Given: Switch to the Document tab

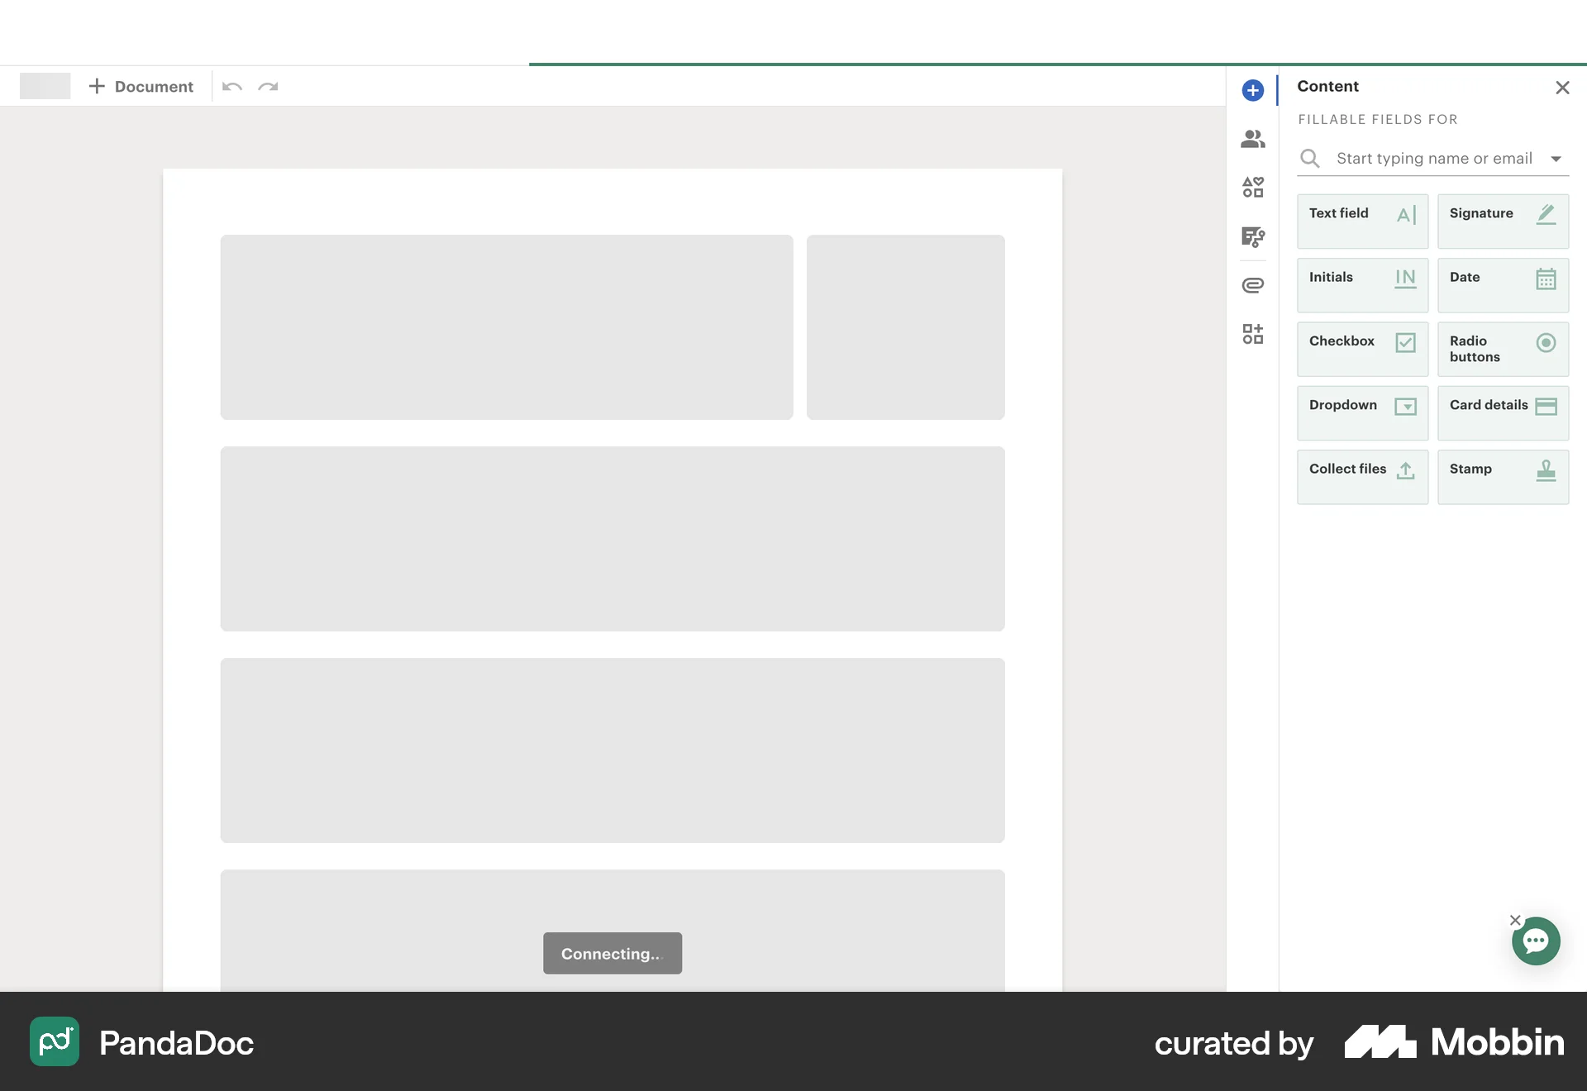Looking at the screenshot, I should click(141, 86).
